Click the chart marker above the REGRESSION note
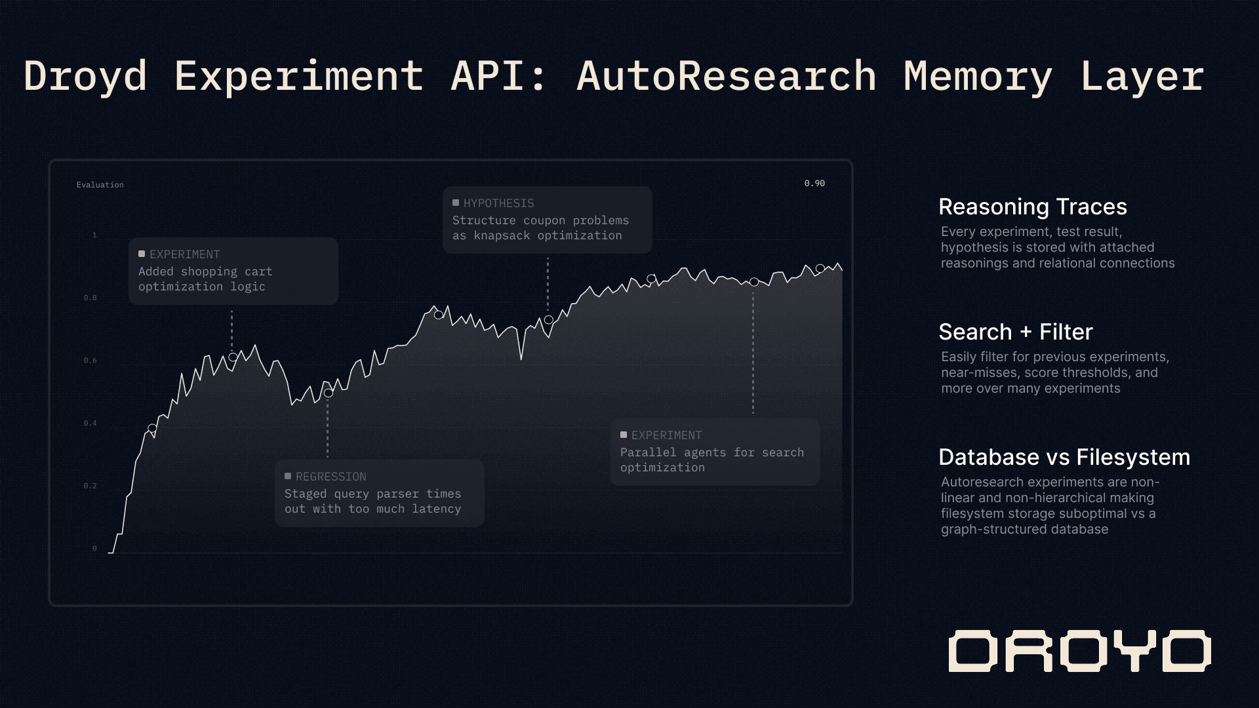Screen dimensions: 1259x708 329,393
